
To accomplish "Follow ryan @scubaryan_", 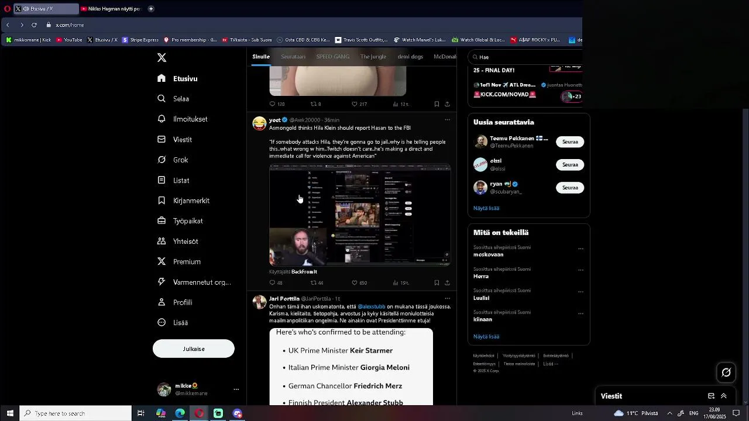I will (570, 188).
